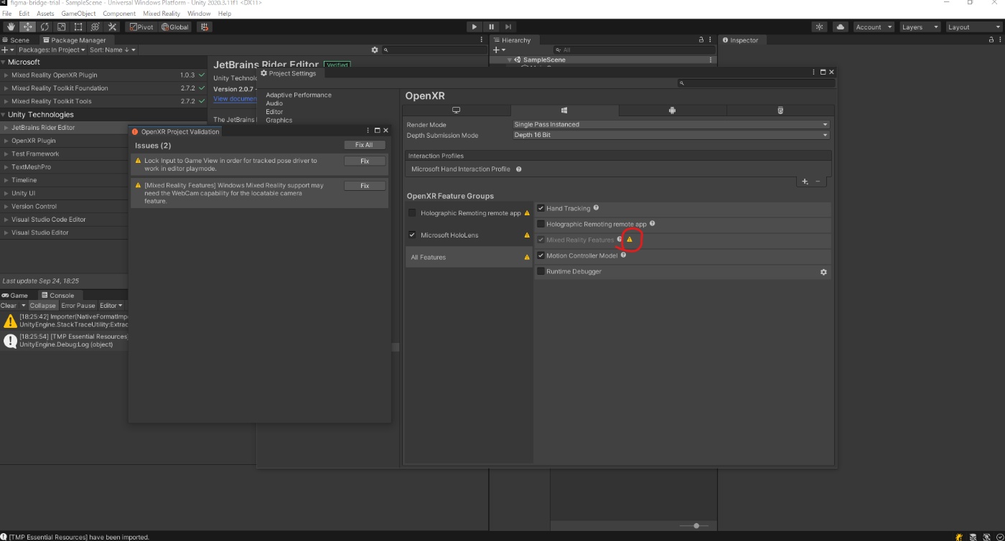Click the Pause button

pos(491,27)
